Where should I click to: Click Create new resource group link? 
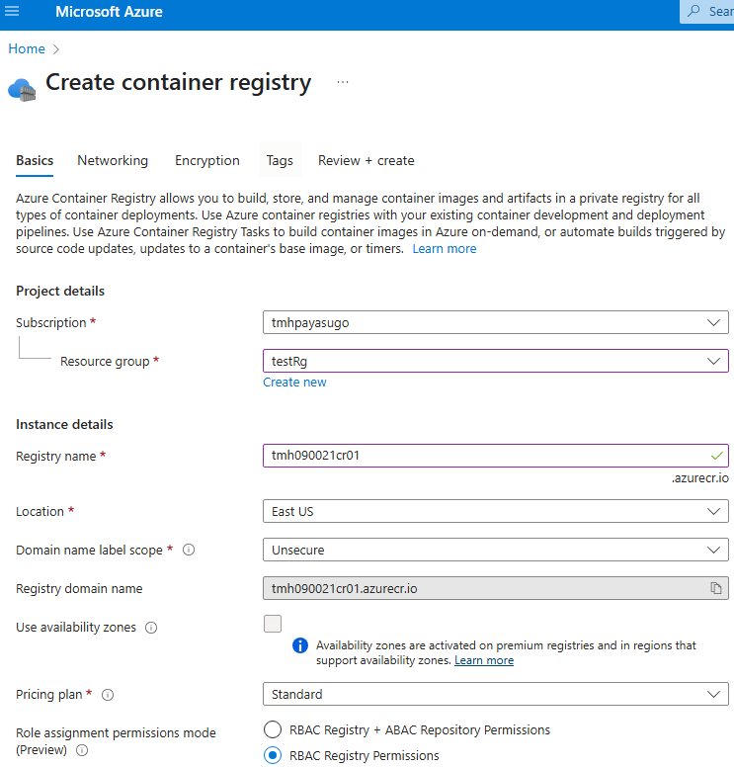click(x=294, y=383)
